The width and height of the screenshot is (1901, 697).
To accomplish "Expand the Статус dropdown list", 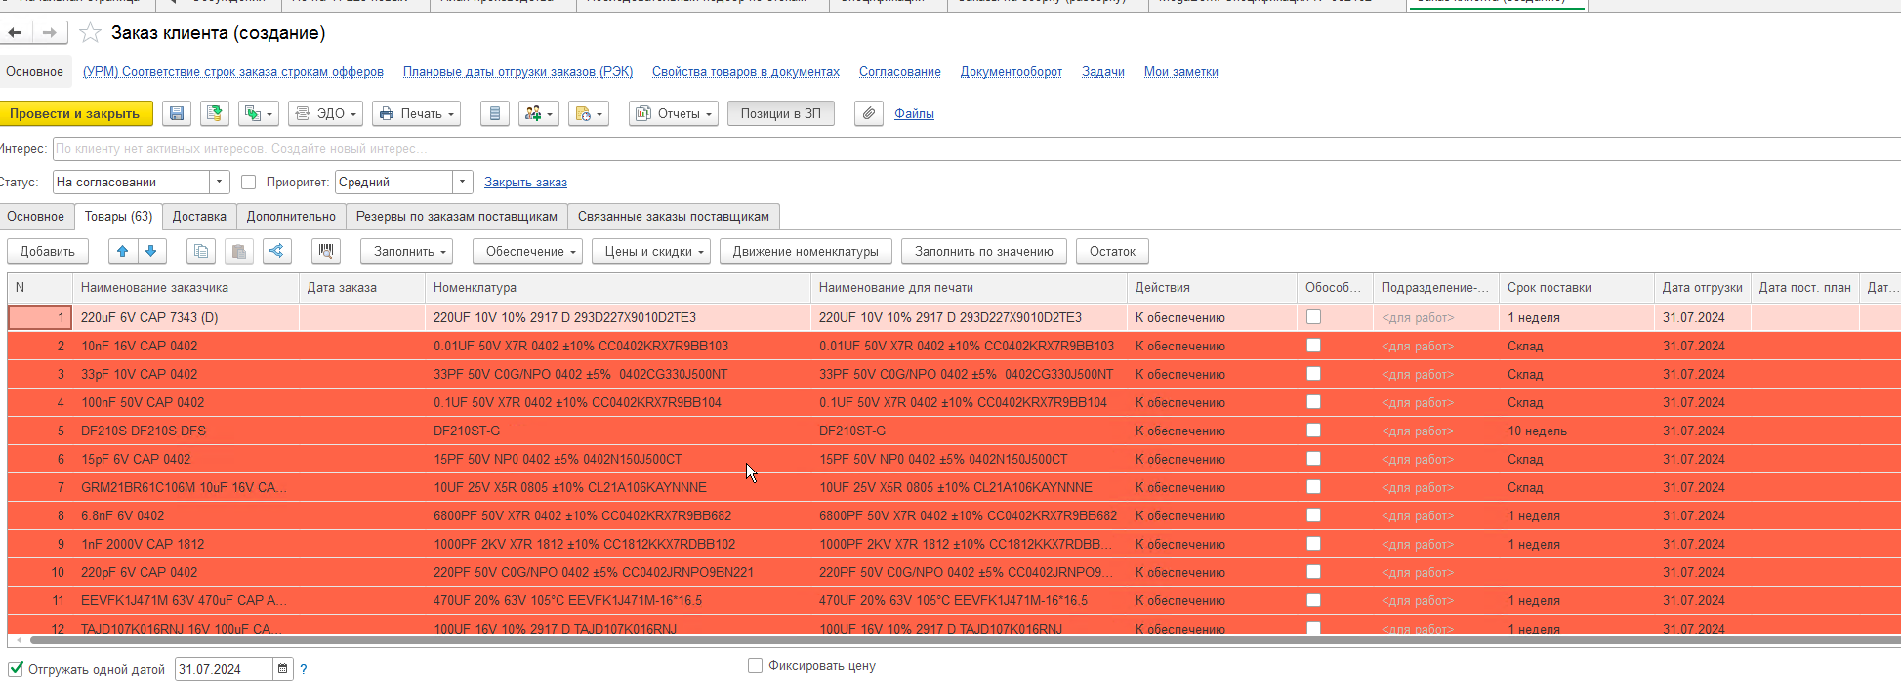I will pos(220,183).
